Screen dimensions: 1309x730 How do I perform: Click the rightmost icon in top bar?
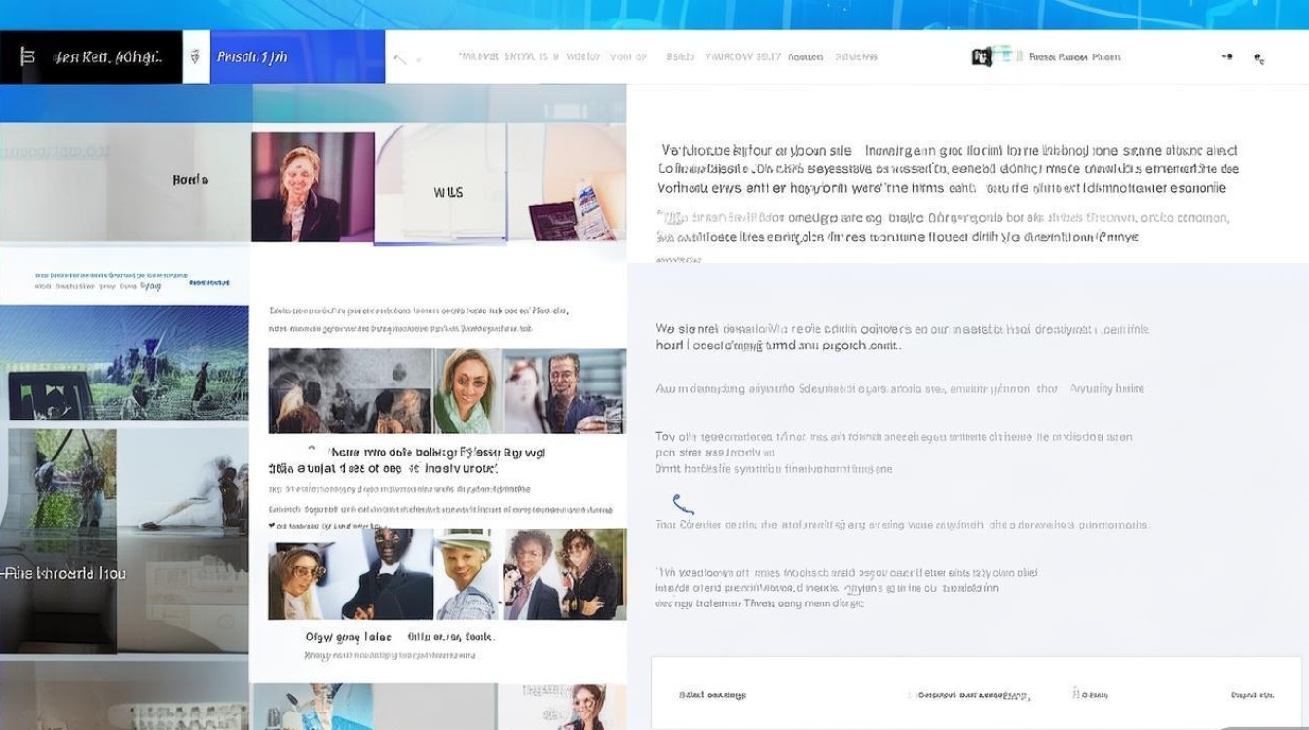coord(1259,59)
